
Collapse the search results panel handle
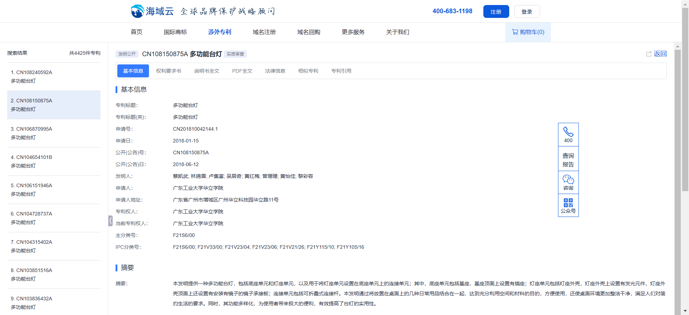click(x=111, y=221)
